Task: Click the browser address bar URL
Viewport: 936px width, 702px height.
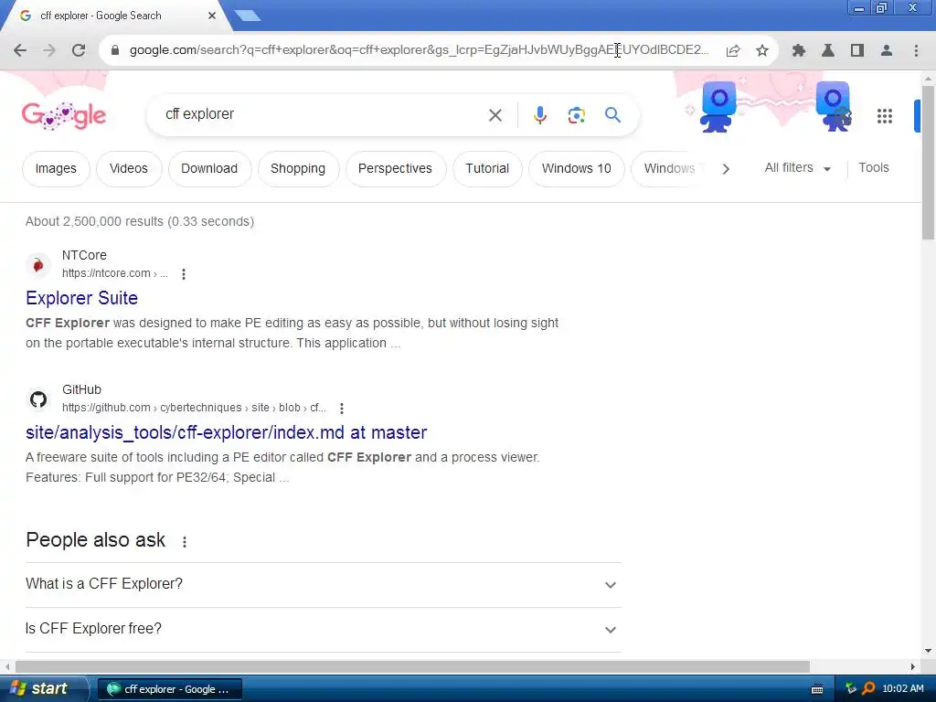Action: pyautogui.click(x=419, y=50)
